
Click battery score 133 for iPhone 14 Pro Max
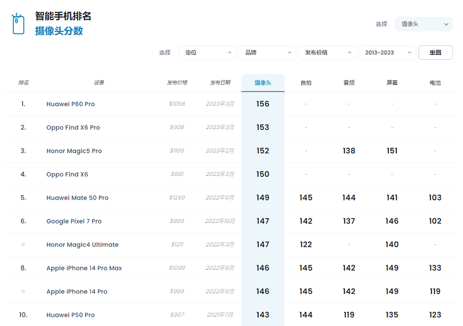(435, 268)
